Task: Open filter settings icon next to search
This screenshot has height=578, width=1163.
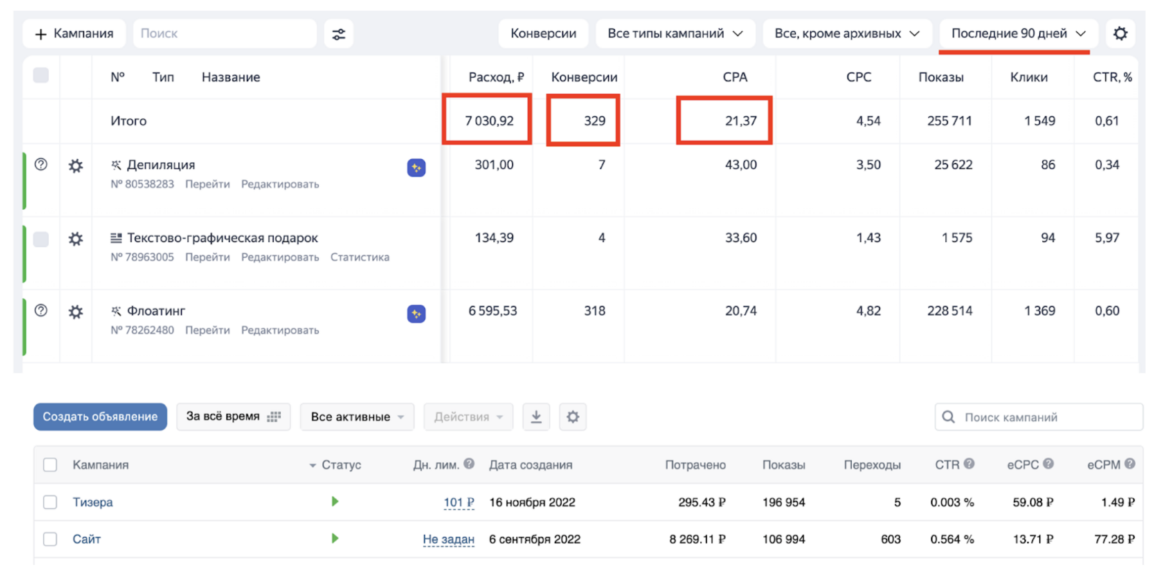Action: [x=339, y=34]
